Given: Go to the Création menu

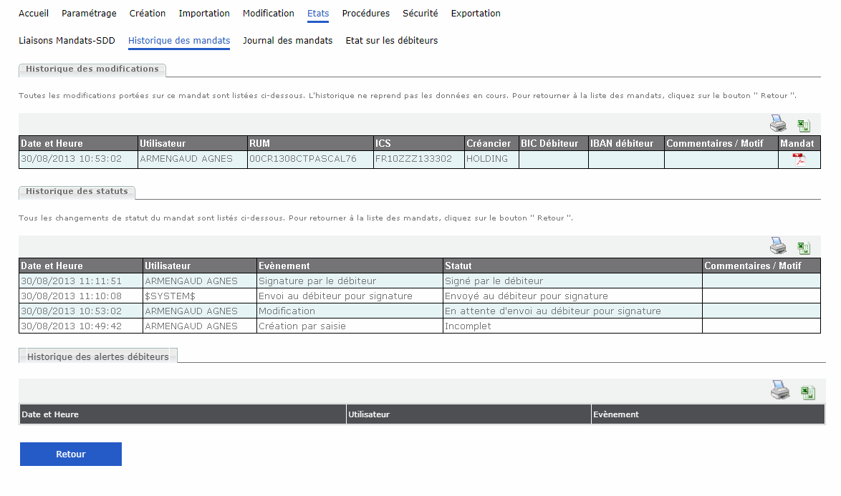Looking at the screenshot, I should (x=148, y=14).
